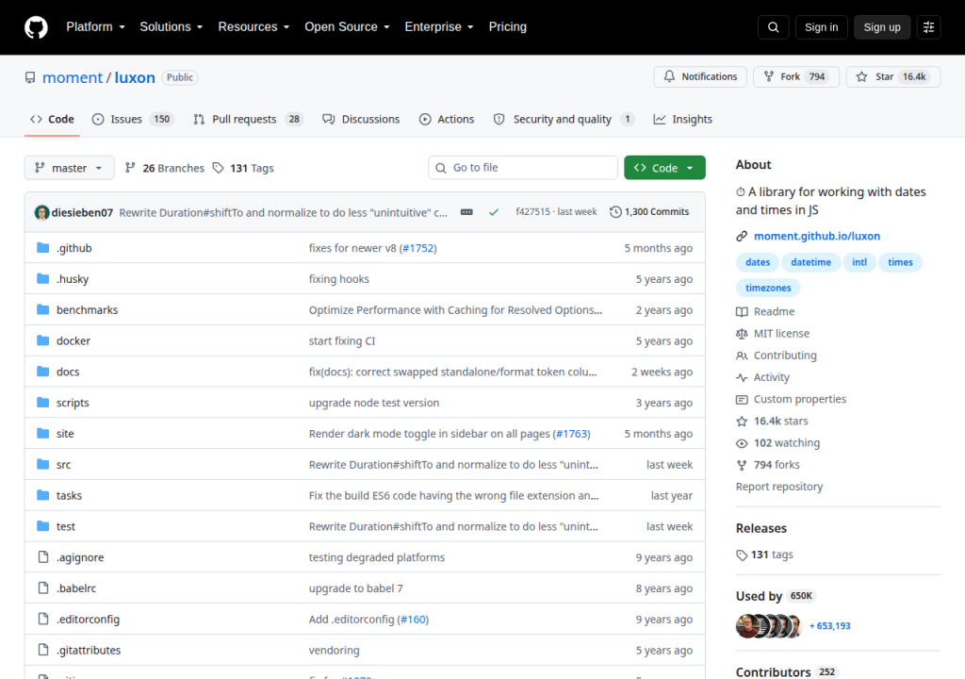
Task: Open the Security and quality tab
Action: tap(564, 119)
